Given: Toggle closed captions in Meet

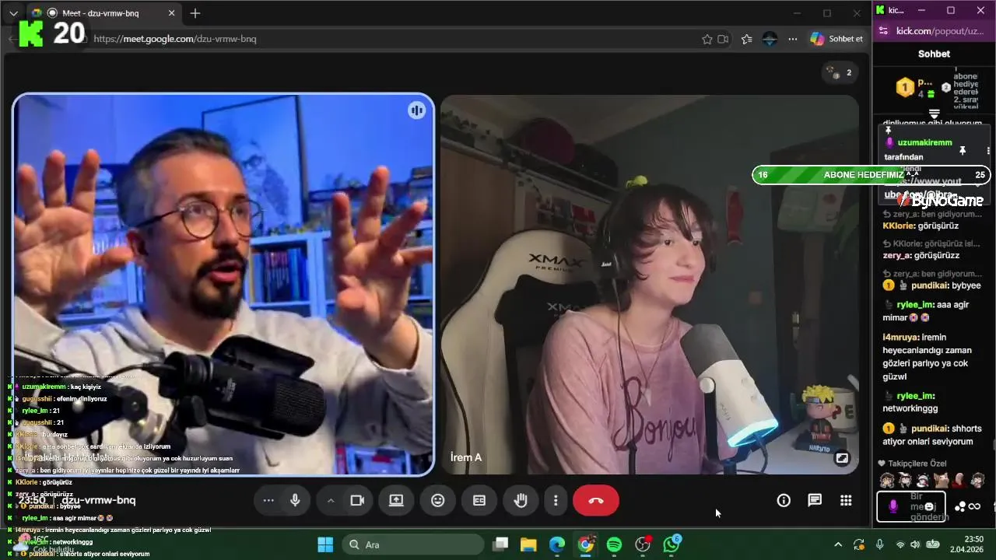Looking at the screenshot, I should pos(479,501).
